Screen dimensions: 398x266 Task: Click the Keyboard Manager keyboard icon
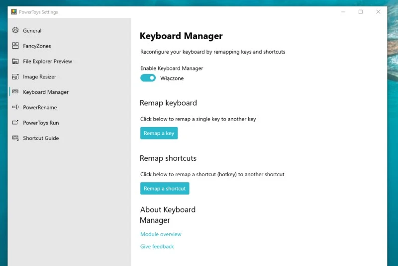15,92
